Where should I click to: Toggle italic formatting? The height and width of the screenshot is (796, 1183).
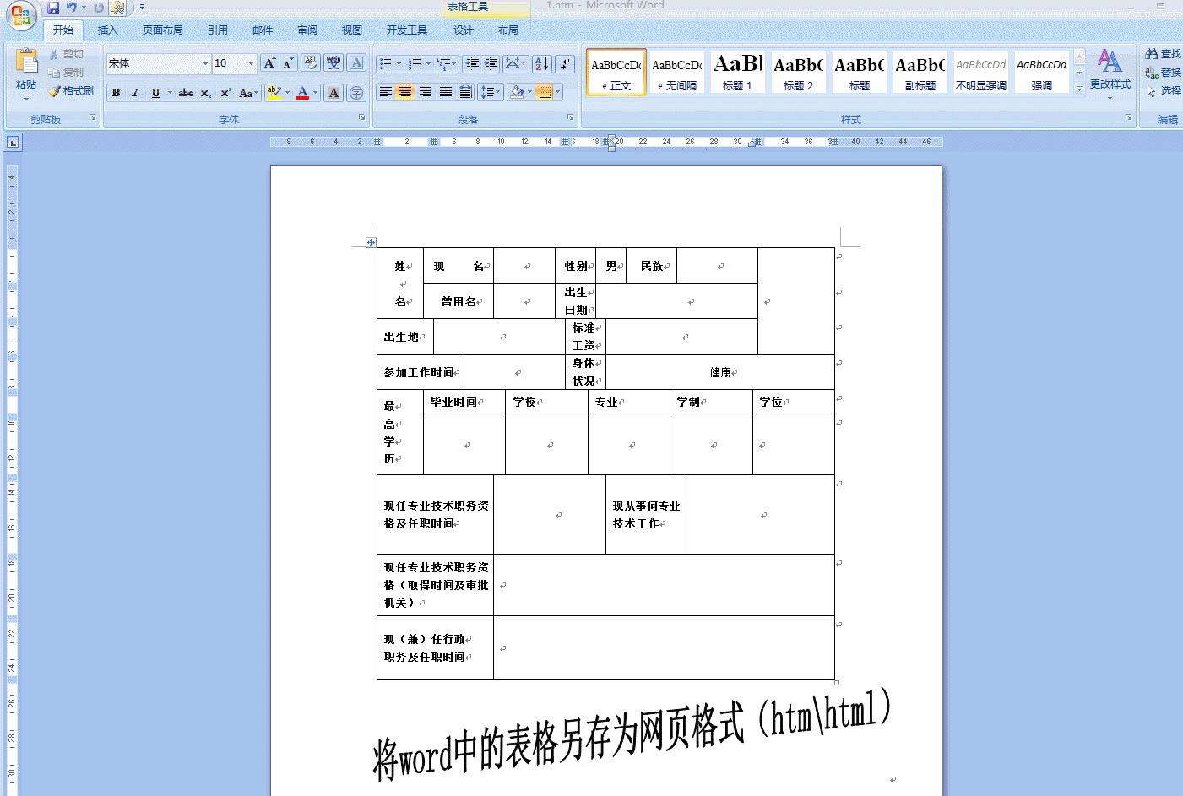coord(136,92)
